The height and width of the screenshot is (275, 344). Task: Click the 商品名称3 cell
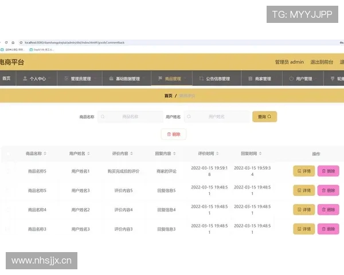pyautogui.click(x=37, y=229)
